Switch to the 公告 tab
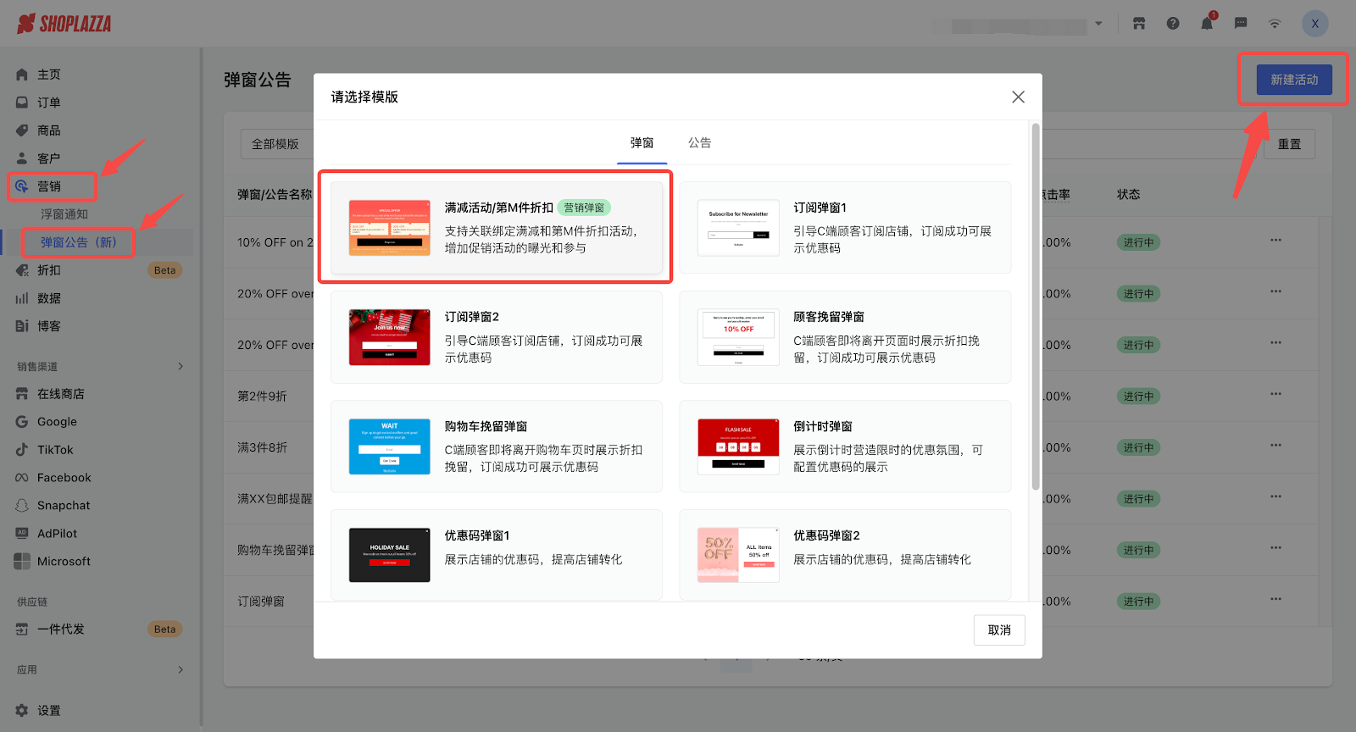 point(699,143)
